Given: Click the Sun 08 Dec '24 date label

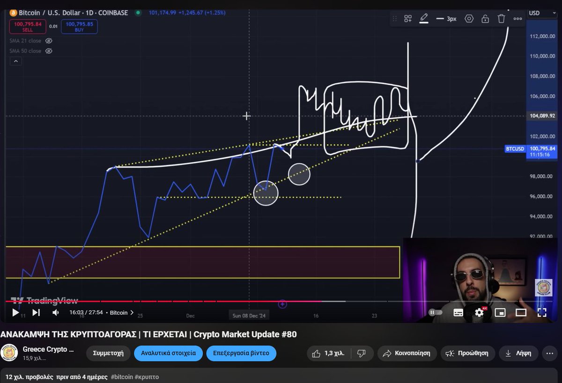Looking at the screenshot, I should coord(249,316).
